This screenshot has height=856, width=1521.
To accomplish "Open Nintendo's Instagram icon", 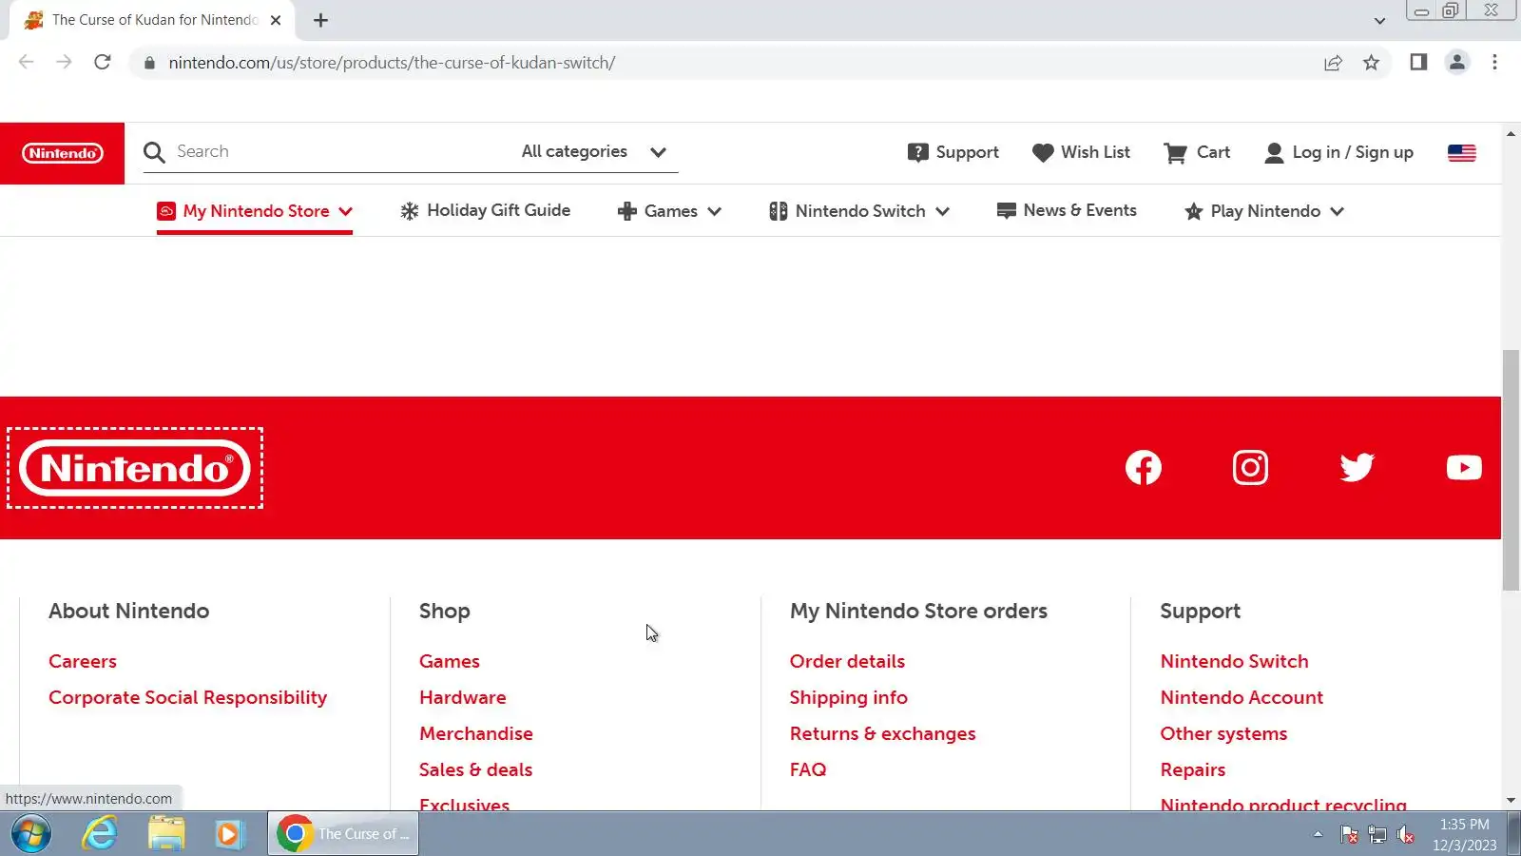I will [1250, 467].
